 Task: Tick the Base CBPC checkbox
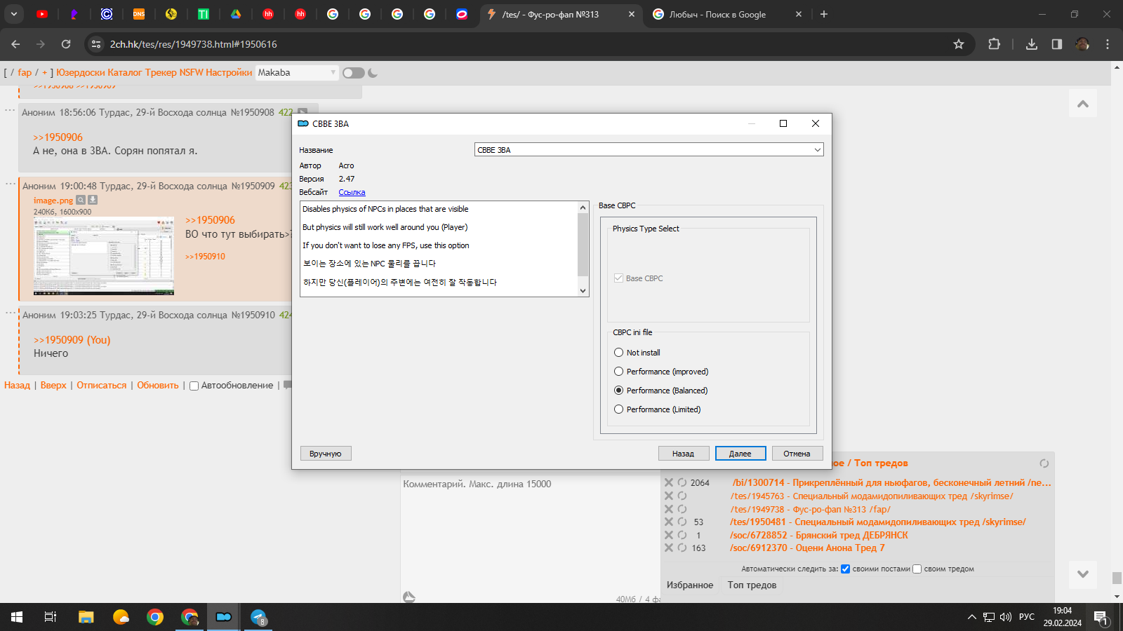618,278
